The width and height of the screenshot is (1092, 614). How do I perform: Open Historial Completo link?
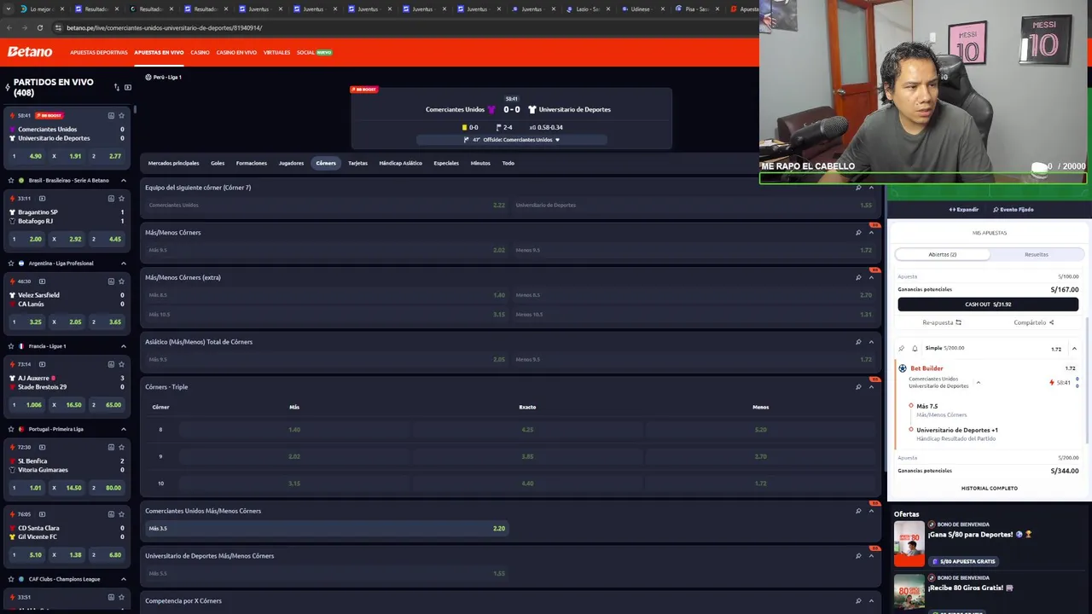(x=989, y=489)
